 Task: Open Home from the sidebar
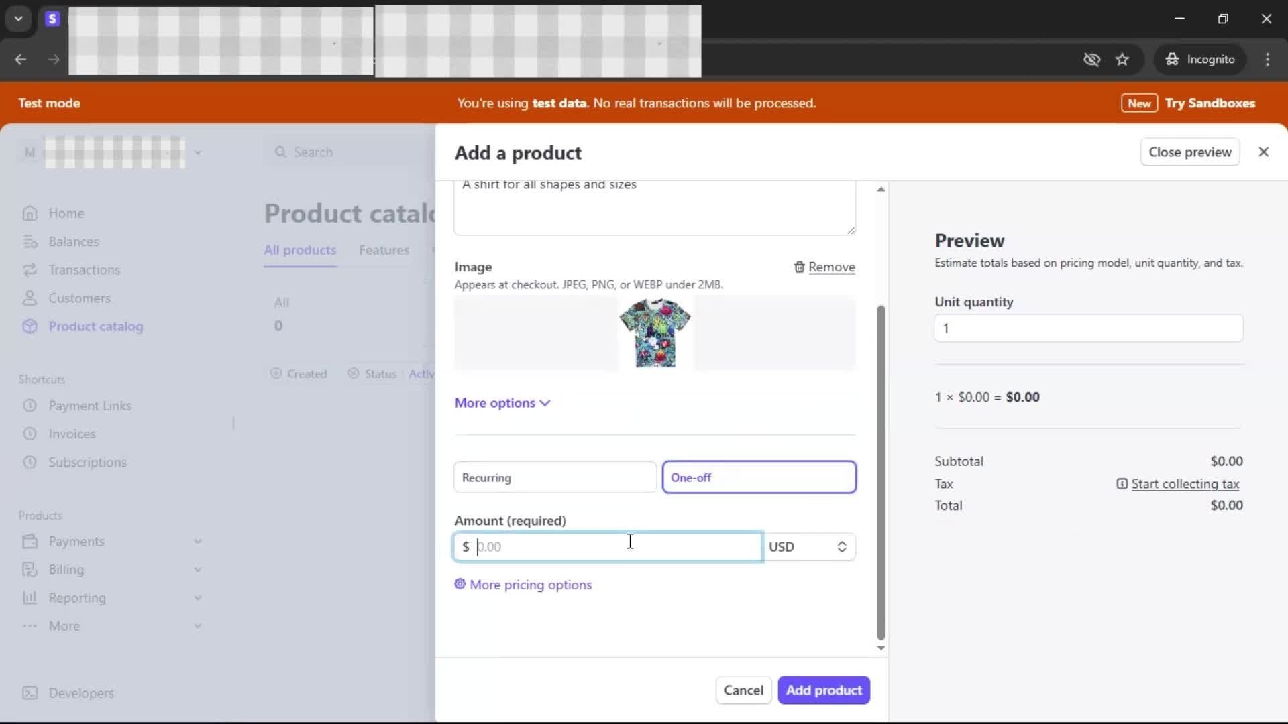(66, 213)
